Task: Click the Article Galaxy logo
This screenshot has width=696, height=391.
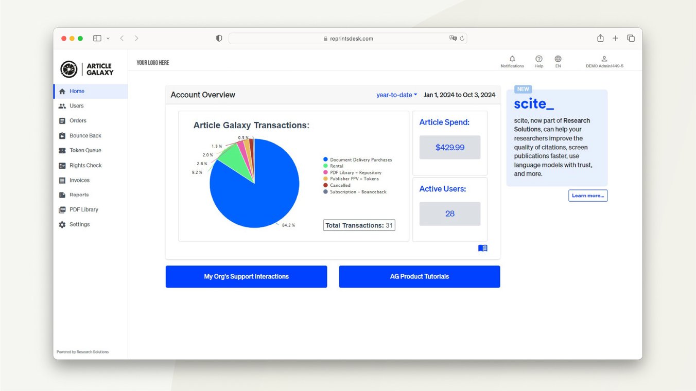Action: click(87, 69)
